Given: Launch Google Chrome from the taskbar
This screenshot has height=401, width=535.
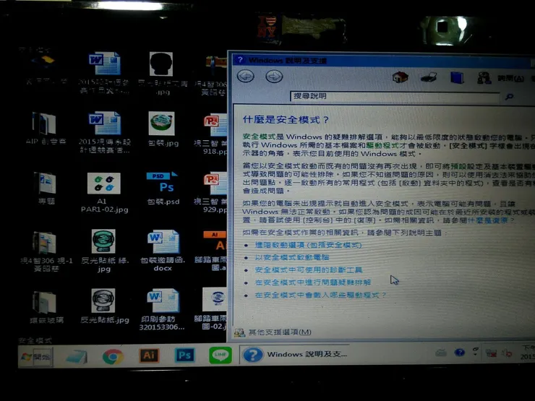Looking at the screenshot, I should [x=113, y=357].
